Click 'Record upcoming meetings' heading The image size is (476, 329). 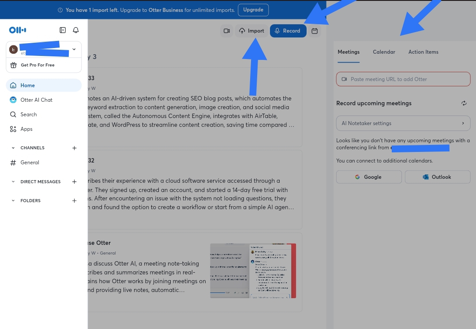374,104
